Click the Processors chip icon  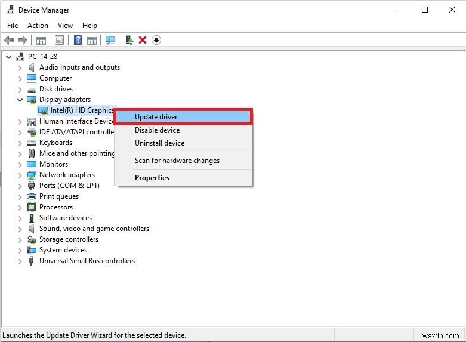click(32, 207)
